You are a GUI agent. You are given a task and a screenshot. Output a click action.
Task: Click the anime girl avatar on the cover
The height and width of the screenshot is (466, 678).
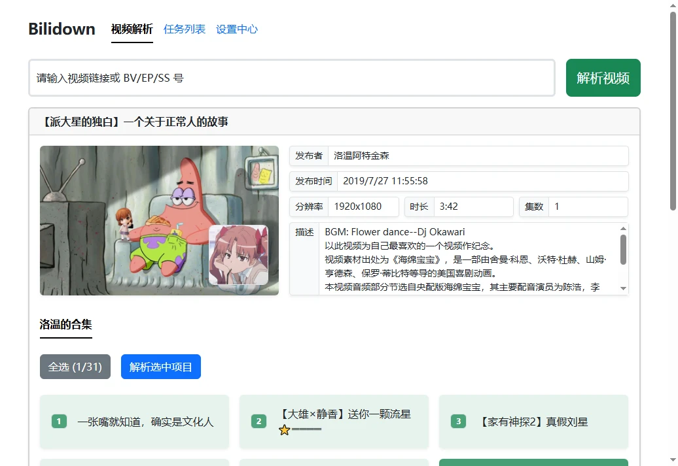(x=238, y=255)
